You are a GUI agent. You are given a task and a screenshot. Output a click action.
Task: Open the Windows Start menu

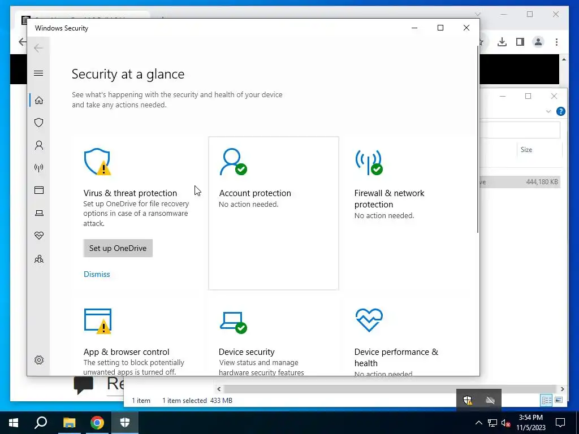[x=14, y=423]
